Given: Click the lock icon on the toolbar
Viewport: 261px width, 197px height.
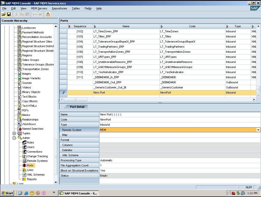Looking at the screenshot, I should (47, 14).
